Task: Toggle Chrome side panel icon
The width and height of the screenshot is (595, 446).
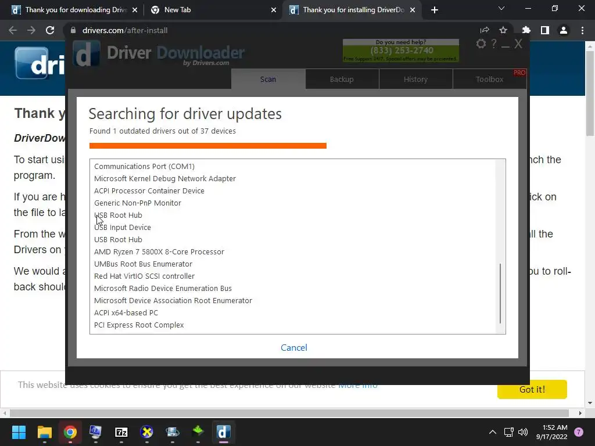Action: pos(545,30)
